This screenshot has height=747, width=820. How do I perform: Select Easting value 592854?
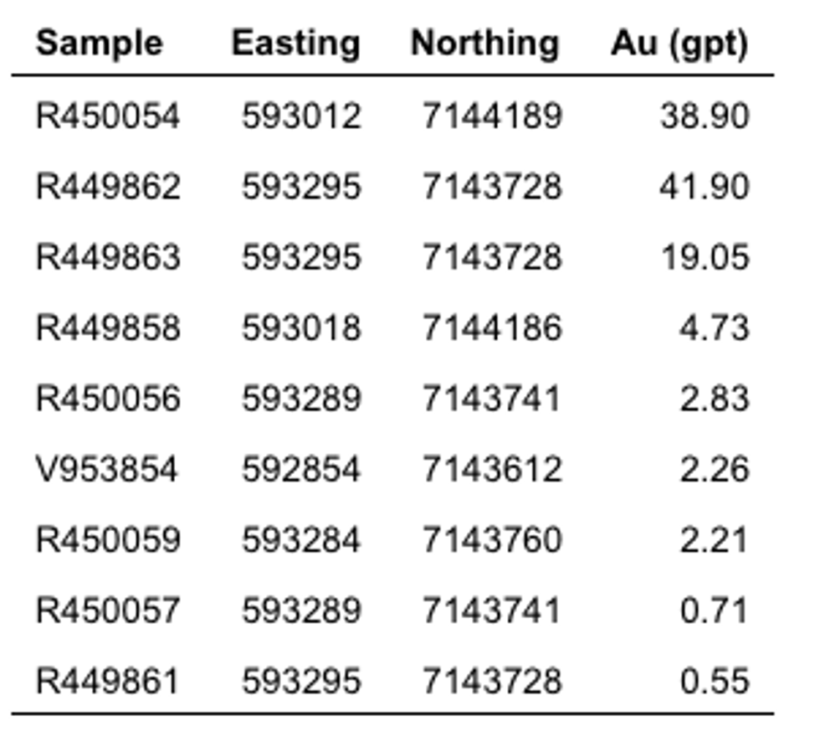(x=301, y=469)
